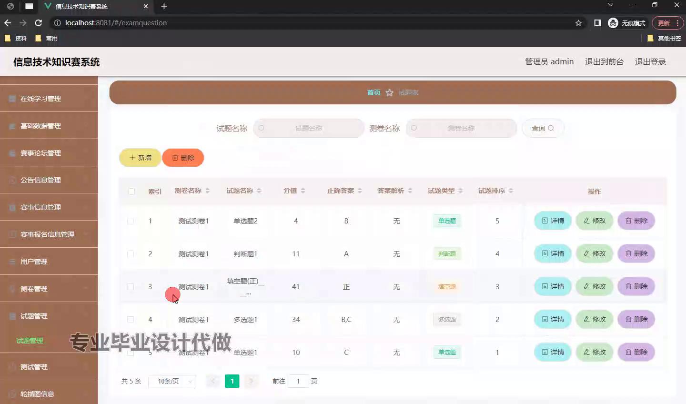Click sort arrows beside 正确答案 header
Image resolution: width=686 pixels, height=404 pixels.
pos(360,191)
